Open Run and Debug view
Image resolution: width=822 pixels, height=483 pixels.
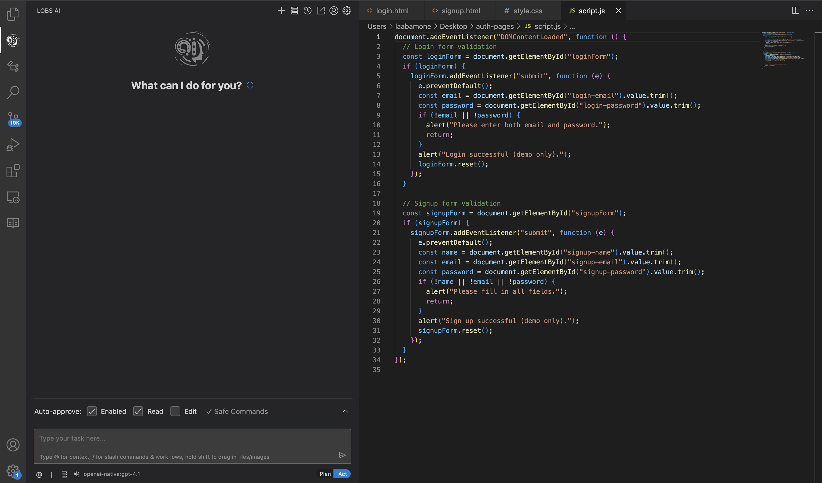[13, 145]
